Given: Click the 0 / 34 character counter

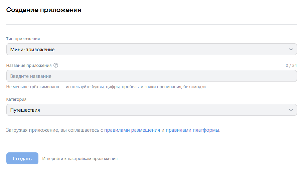Looking at the screenshot, I should pos(291,66).
